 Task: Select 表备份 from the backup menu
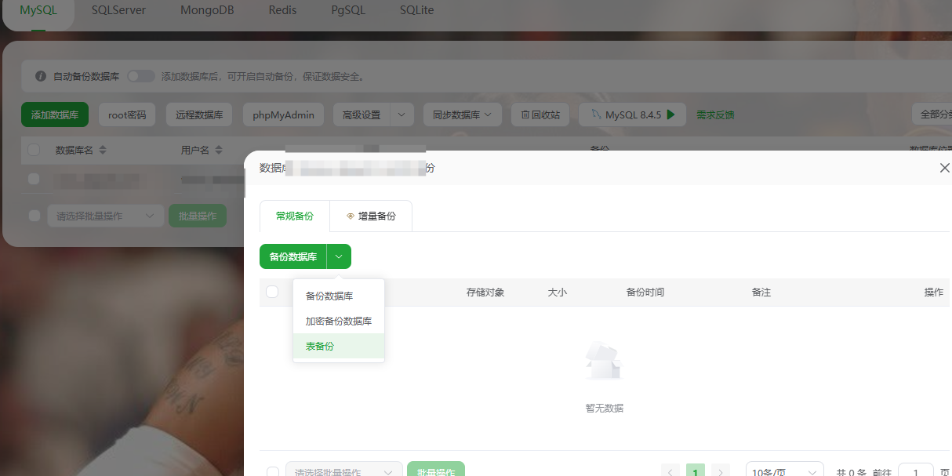[319, 346]
